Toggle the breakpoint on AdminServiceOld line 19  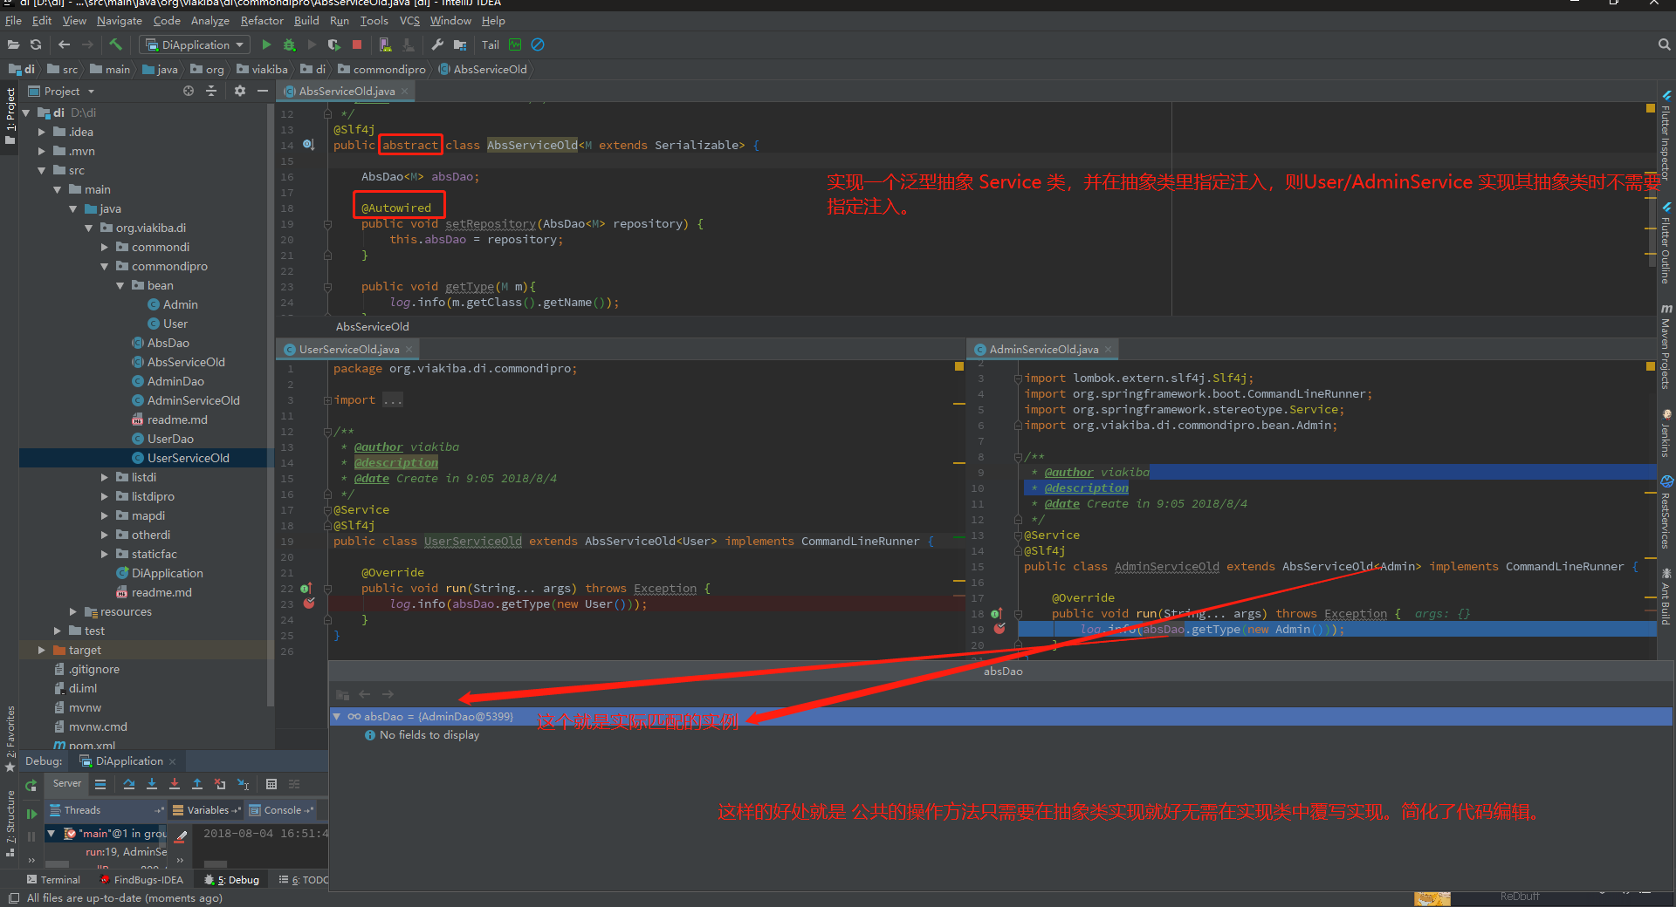(x=999, y=629)
